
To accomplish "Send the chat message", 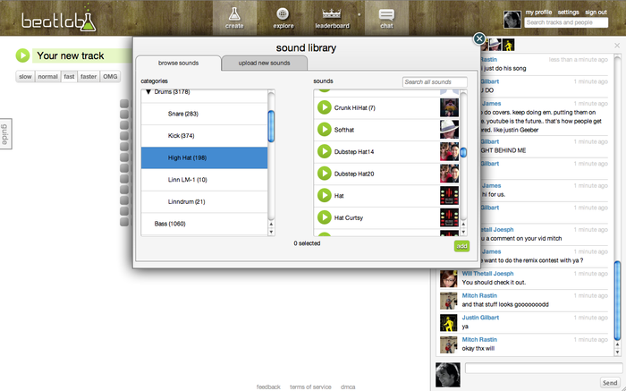I will tap(609, 382).
